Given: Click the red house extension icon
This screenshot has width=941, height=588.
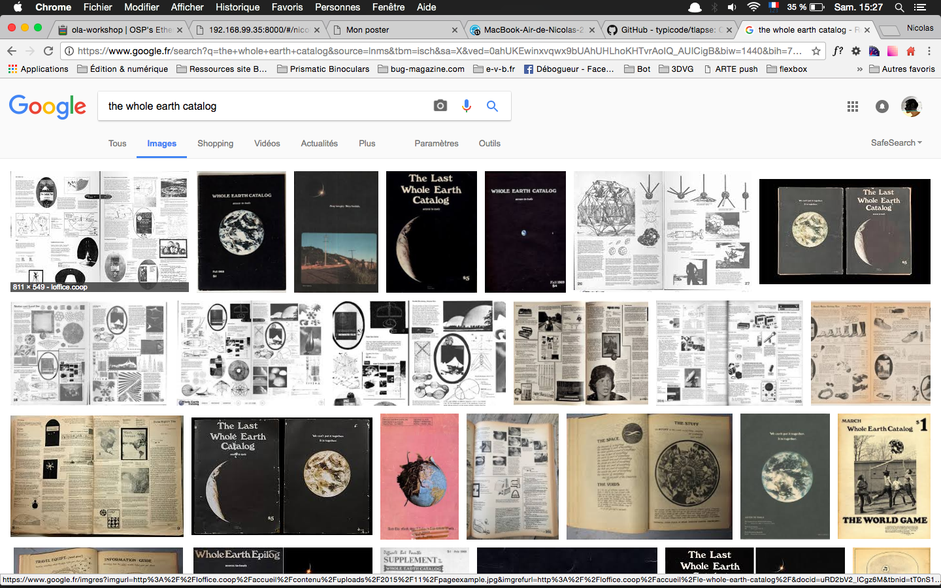Looking at the screenshot, I should click(911, 51).
